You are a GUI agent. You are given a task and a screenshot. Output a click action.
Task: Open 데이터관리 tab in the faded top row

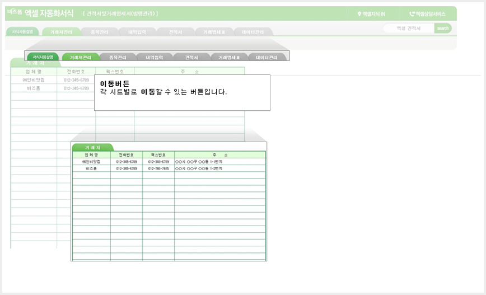[253, 32]
